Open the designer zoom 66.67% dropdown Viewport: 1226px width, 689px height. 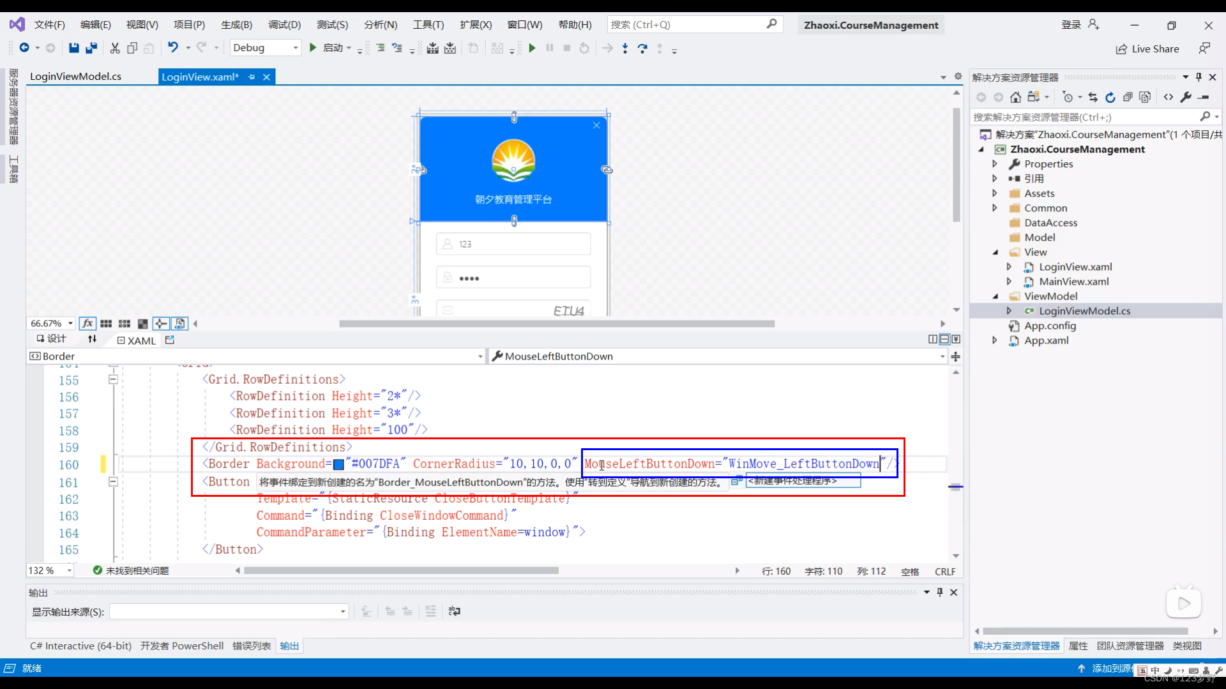click(x=51, y=324)
